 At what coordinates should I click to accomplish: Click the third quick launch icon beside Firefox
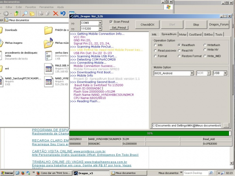click(x=28, y=173)
